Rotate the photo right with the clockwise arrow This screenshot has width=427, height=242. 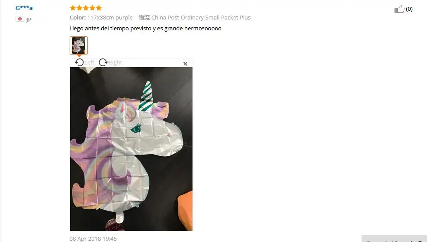point(103,62)
